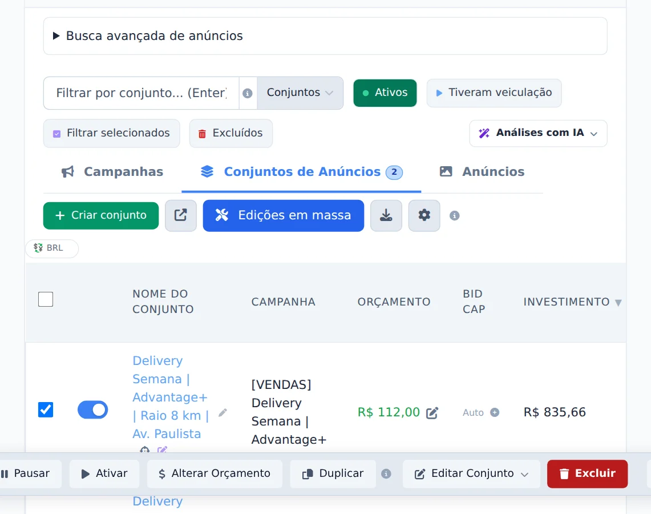The image size is (651, 514).
Task: Click the ORÇAMENTO column header
Action: pos(394,302)
